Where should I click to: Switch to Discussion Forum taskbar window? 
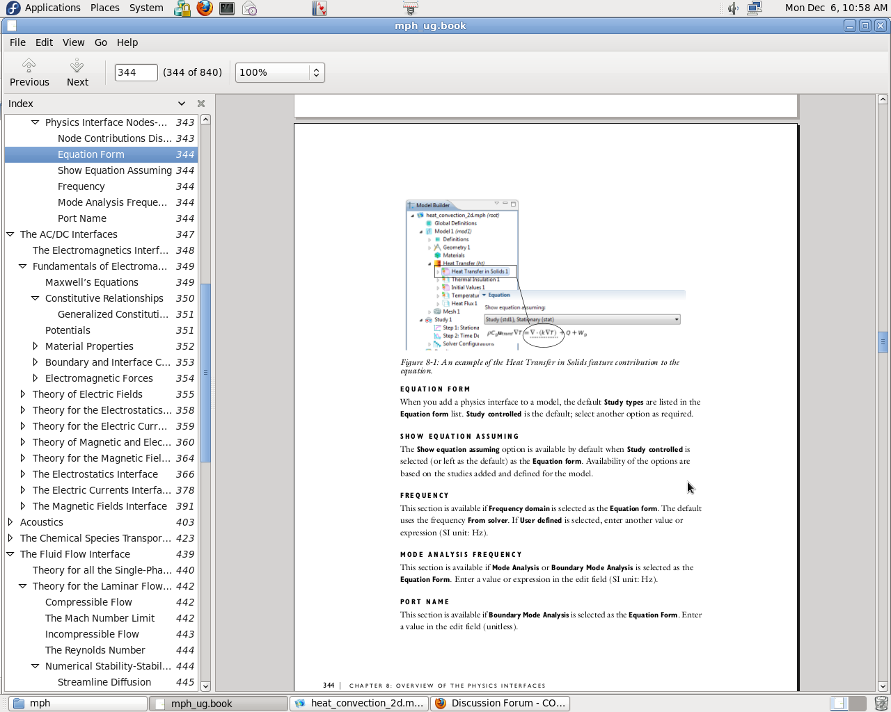500,703
